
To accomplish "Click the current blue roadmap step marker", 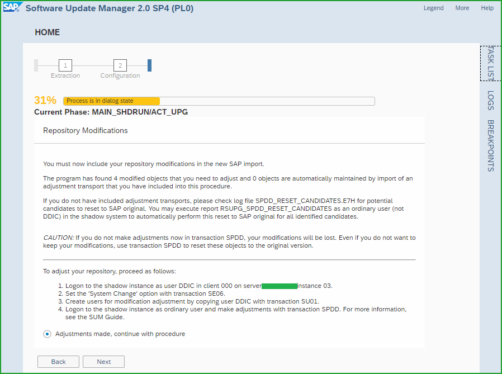I will tap(149, 65).
